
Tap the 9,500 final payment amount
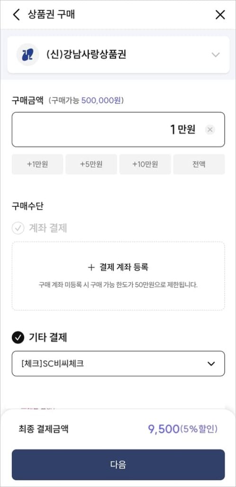[163, 429]
